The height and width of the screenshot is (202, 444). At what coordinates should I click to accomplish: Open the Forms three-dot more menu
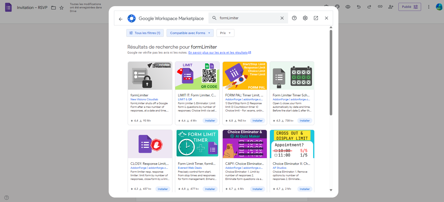[429, 7]
